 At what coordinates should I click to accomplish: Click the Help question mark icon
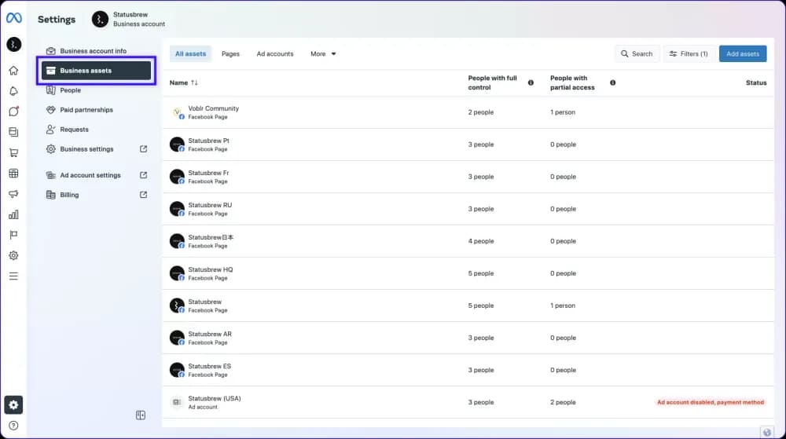(x=13, y=426)
